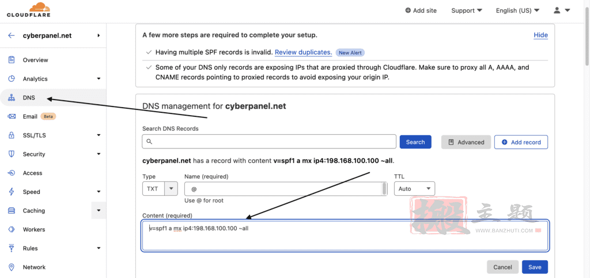The height and width of the screenshot is (278, 590).
Task: Open the Access menu item
Action: click(x=32, y=173)
